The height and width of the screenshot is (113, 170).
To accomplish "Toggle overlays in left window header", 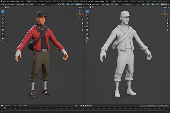I will (x=67, y=4).
